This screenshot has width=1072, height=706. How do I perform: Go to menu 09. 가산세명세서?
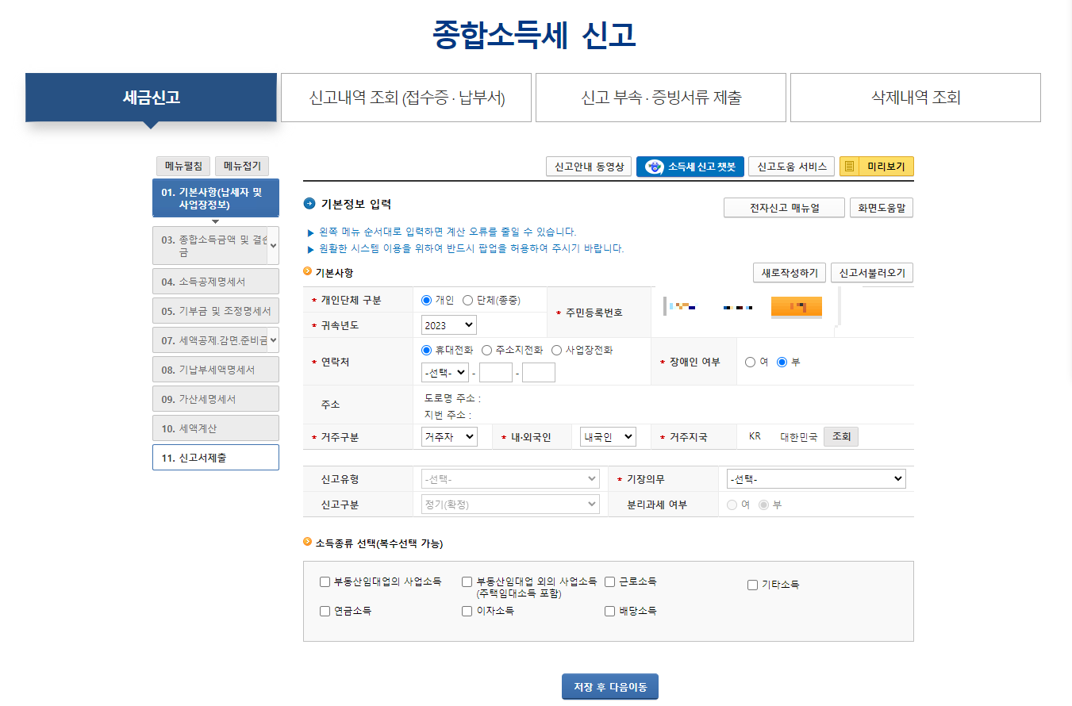tap(216, 399)
